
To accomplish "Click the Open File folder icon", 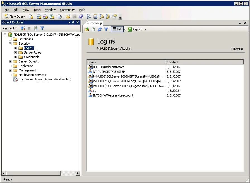I will (68, 16).
